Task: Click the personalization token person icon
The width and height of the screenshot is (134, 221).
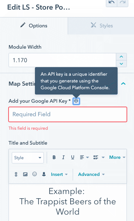Action: click(44, 174)
